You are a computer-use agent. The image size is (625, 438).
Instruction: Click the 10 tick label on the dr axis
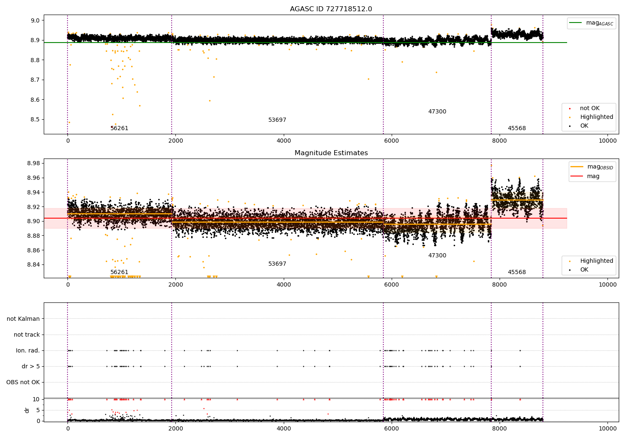tap(36, 399)
